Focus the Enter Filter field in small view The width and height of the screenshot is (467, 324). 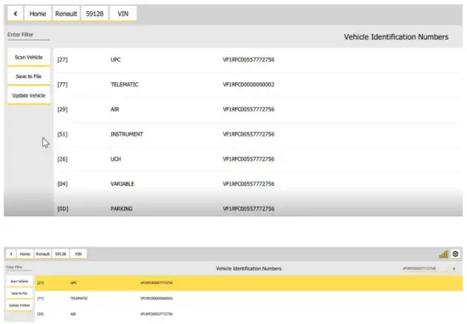[19, 267]
